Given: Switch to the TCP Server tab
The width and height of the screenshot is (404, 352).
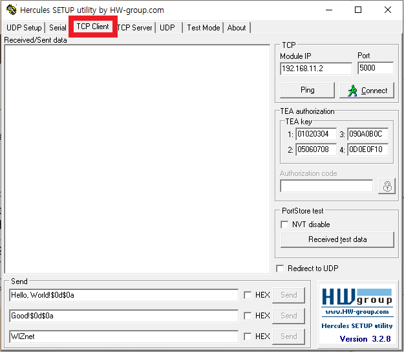Looking at the screenshot, I should [134, 28].
